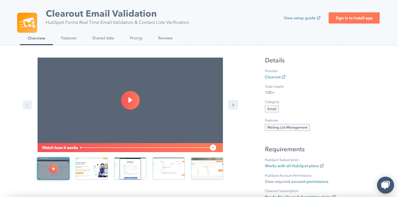This screenshot has width=398, height=197.
Task: Select the second thumbnail with man photo
Action: [92, 169]
